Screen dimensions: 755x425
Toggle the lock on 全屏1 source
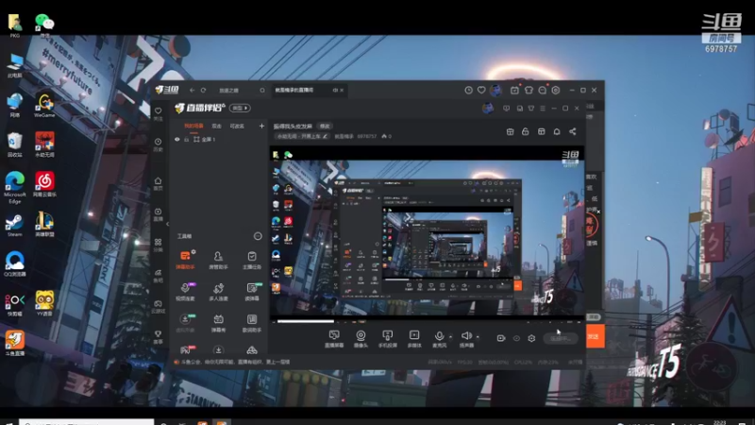pos(187,140)
